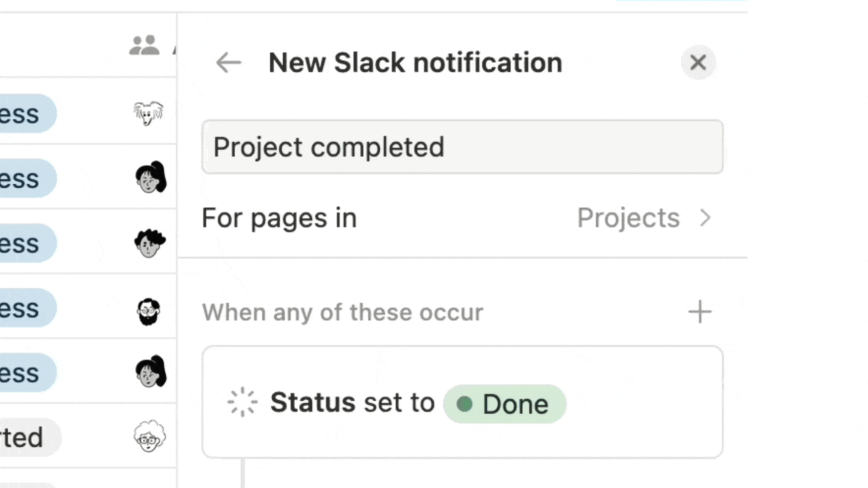Close the New Slack notification panel
The height and width of the screenshot is (488, 868).
698,63
